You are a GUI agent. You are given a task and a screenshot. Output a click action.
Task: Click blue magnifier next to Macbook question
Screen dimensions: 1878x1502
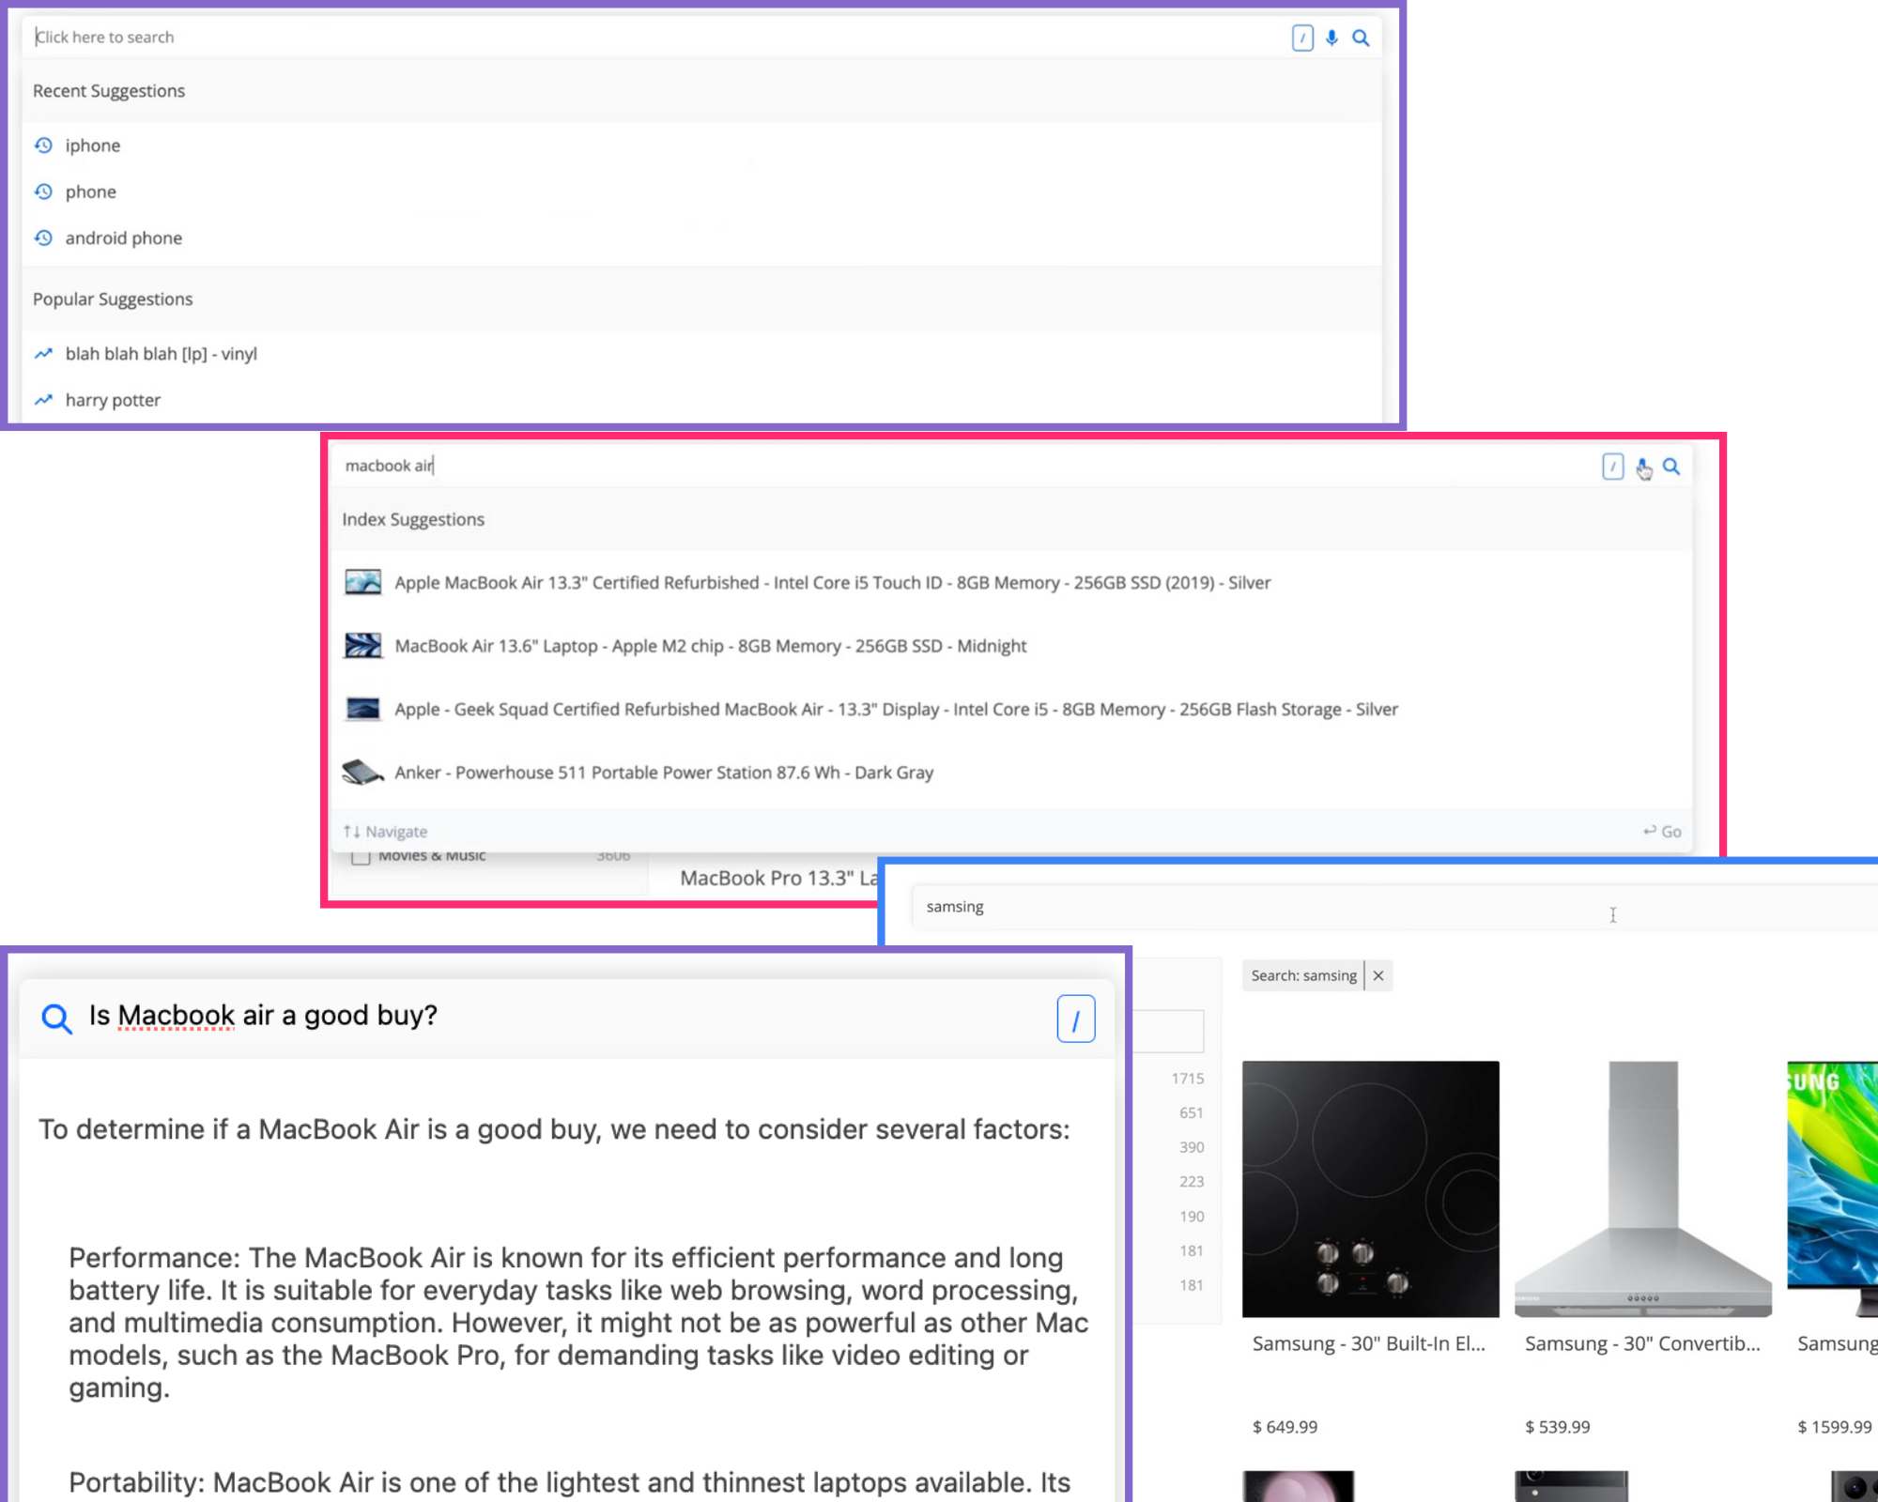coord(56,1018)
